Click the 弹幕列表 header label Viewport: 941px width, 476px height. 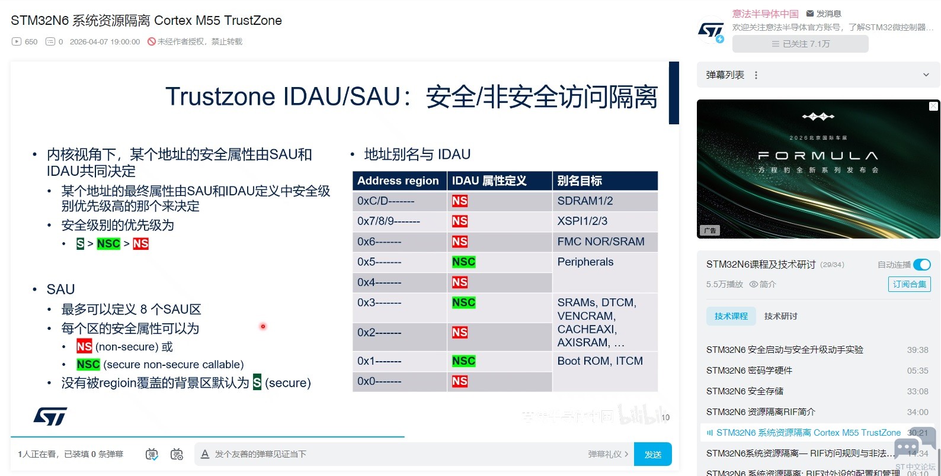725,75
